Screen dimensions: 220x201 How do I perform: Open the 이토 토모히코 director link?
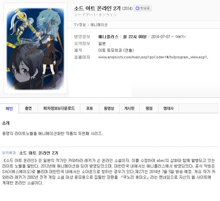pyautogui.click(x=116, y=50)
